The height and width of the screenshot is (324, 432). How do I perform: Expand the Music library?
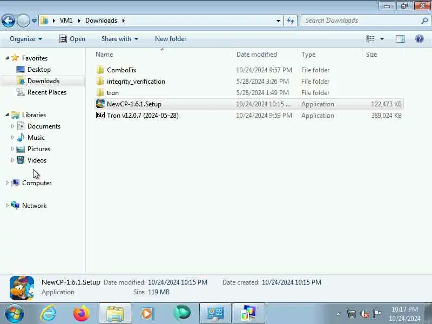point(12,137)
